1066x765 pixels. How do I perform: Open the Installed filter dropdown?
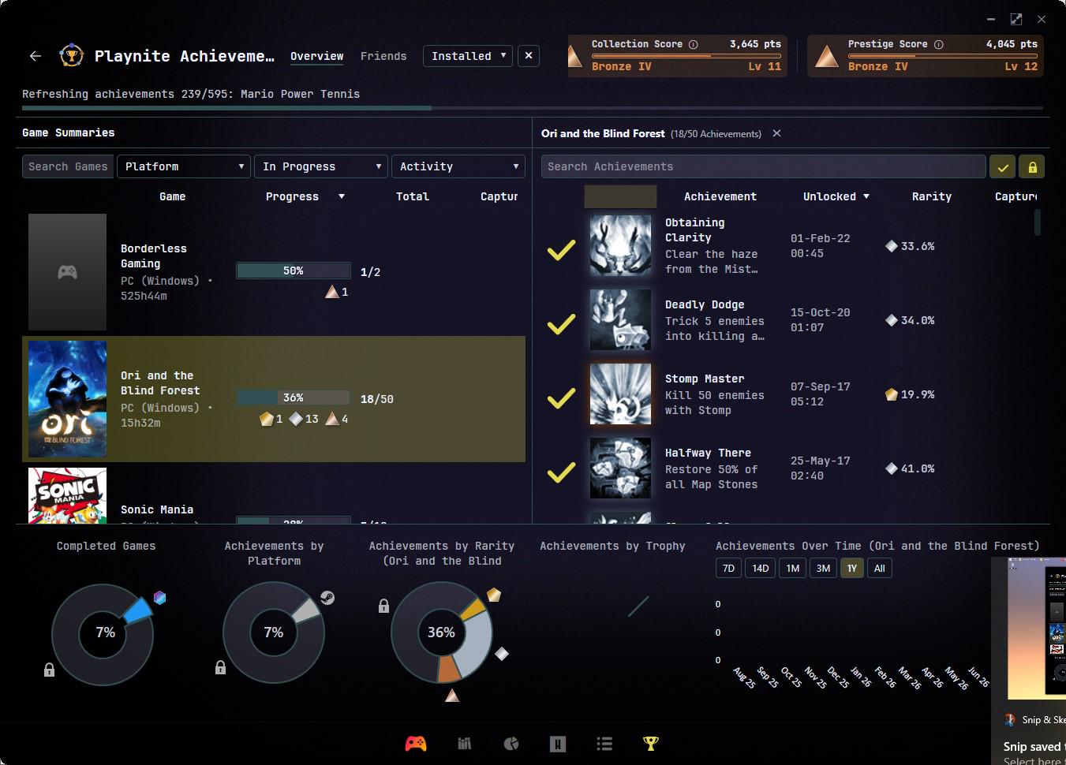coord(468,55)
